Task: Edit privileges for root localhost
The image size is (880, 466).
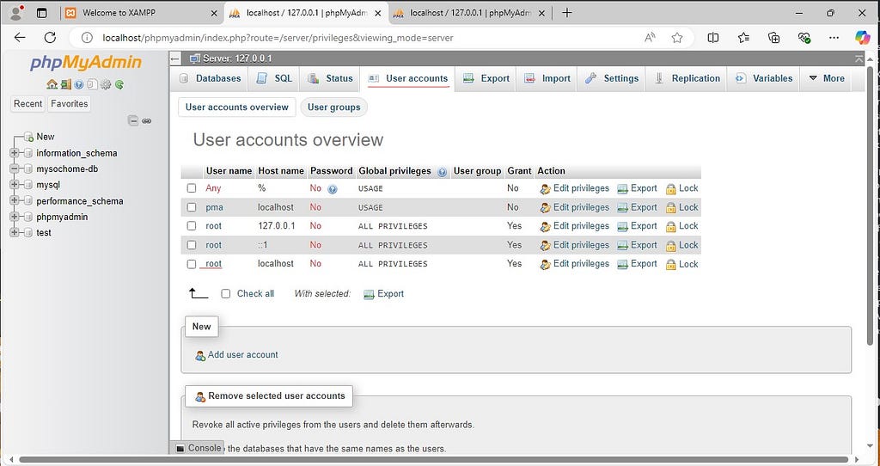Action: tap(574, 264)
